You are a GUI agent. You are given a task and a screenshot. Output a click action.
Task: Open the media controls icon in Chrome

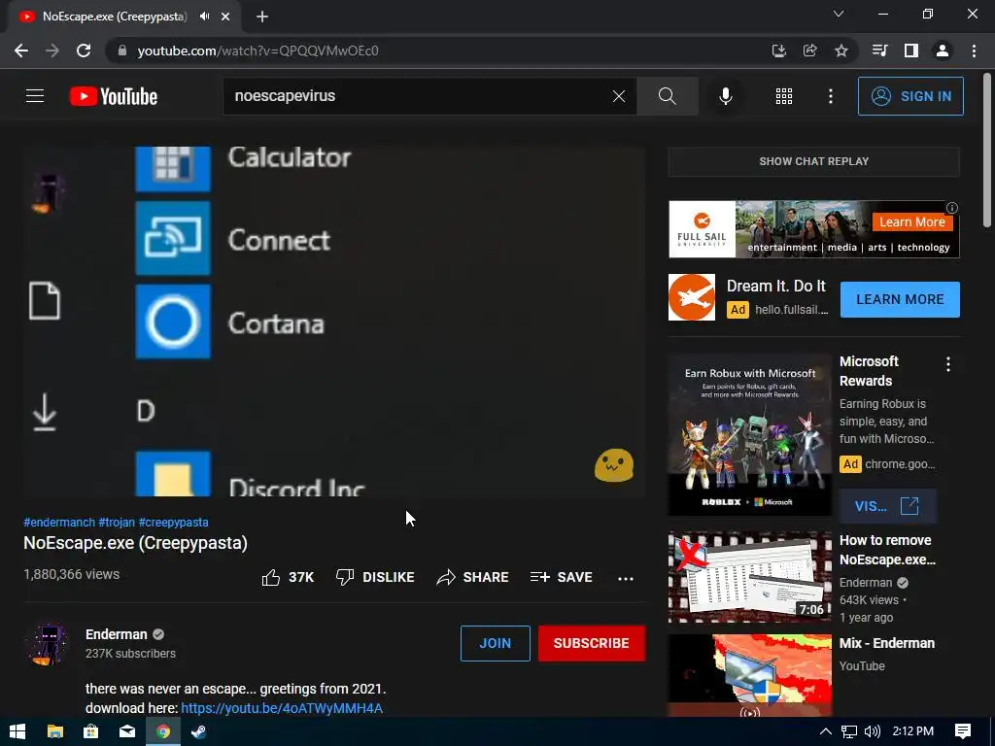coord(879,51)
